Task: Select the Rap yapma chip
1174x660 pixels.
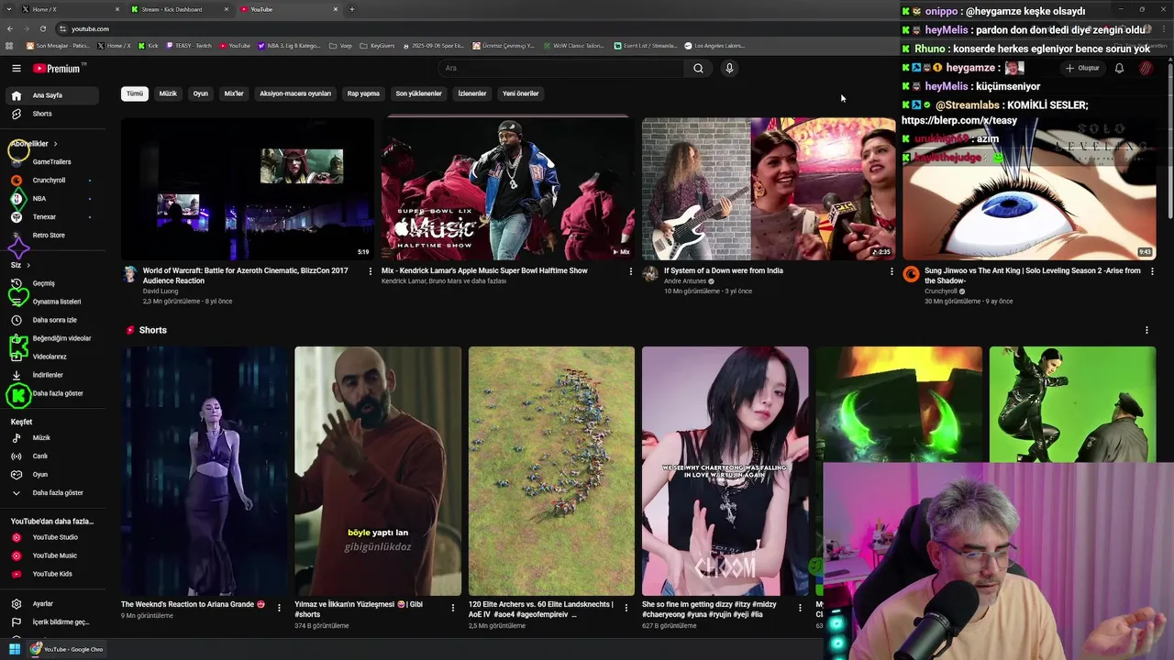Action: [363, 93]
